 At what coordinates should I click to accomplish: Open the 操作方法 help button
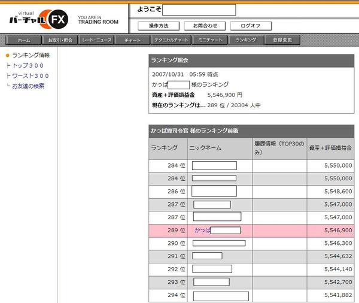[x=159, y=26]
